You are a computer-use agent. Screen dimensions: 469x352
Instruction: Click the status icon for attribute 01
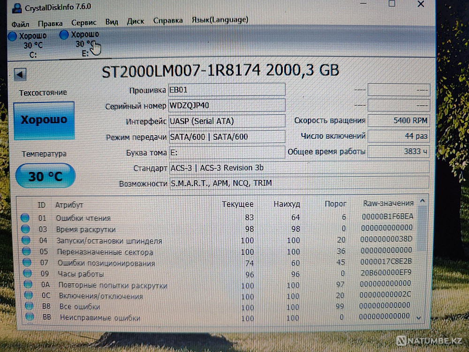coord(25,218)
